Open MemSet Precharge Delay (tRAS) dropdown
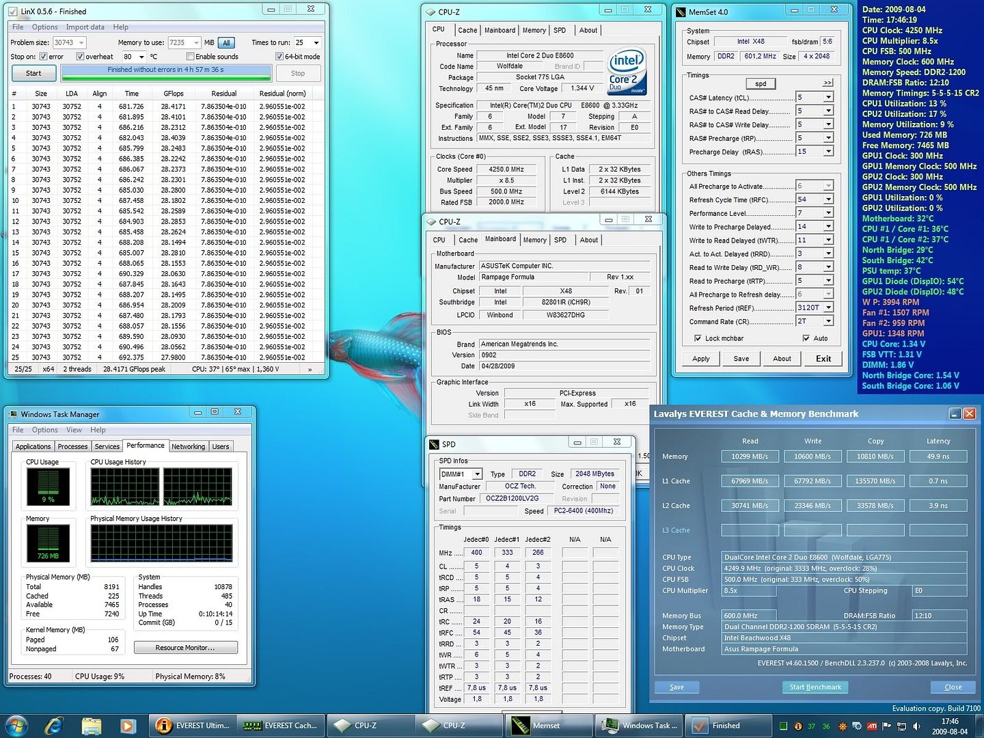984x738 pixels. (x=829, y=152)
